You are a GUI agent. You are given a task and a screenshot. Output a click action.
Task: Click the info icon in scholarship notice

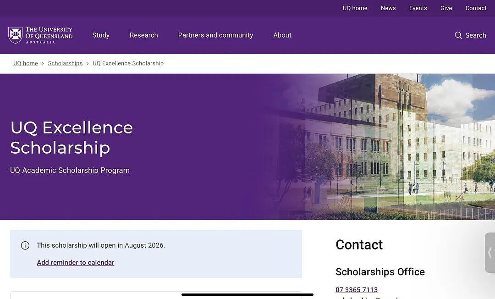[x=25, y=245]
